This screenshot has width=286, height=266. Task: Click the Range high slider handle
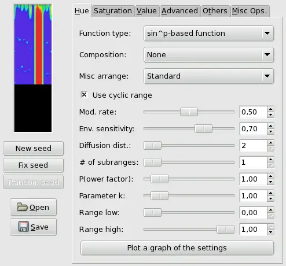tap(226, 230)
